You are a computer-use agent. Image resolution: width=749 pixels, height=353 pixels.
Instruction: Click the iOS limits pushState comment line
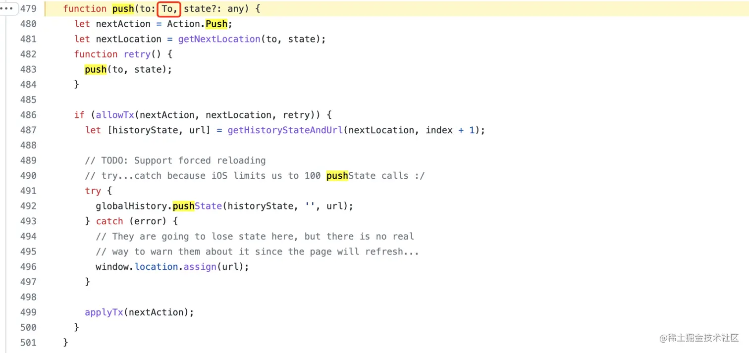pyautogui.click(x=255, y=176)
